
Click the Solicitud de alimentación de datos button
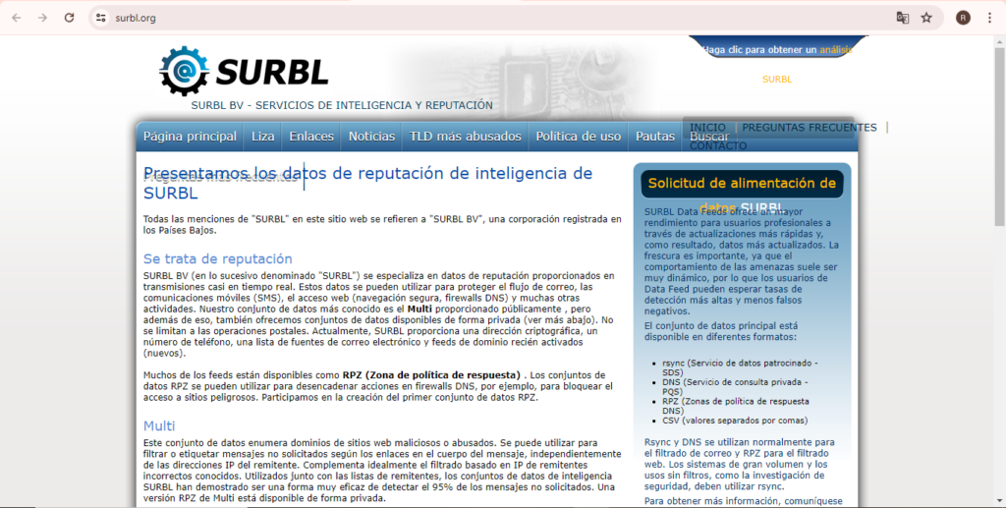click(742, 184)
